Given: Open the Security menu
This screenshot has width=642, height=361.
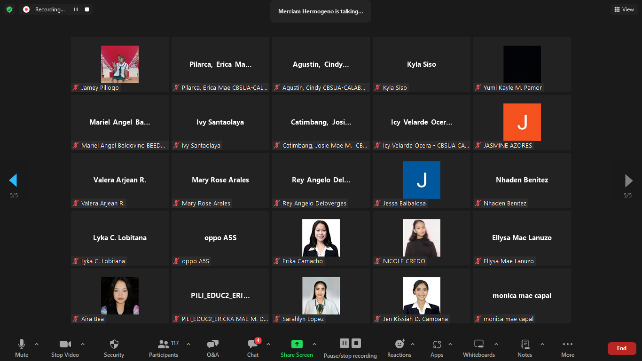Looking at the screenshot, I should (114, 348).
